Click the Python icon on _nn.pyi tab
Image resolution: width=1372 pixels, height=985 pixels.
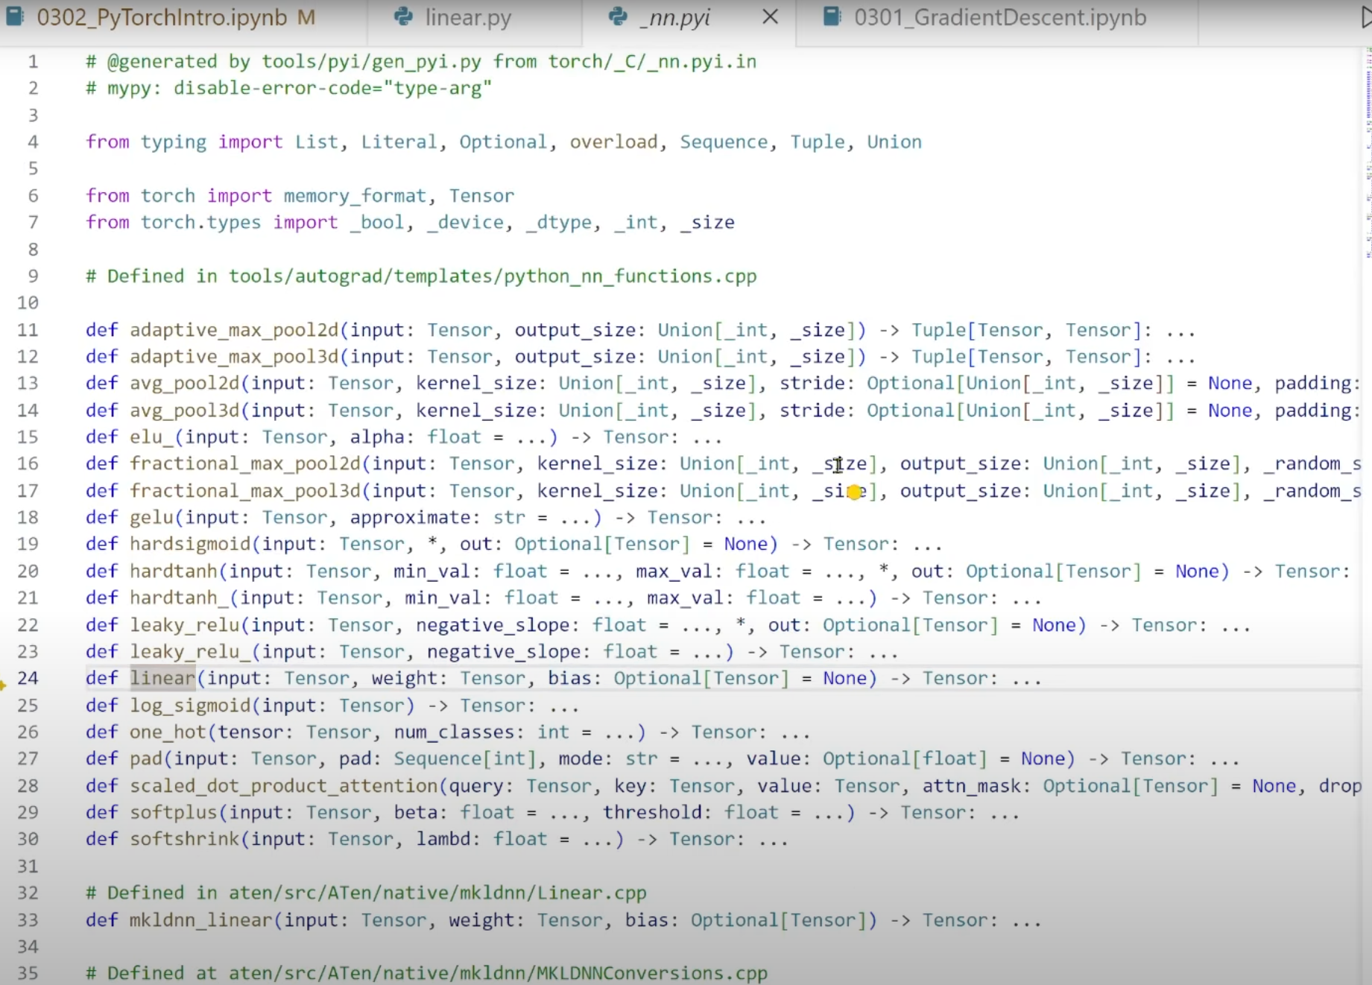coord(618,16)
